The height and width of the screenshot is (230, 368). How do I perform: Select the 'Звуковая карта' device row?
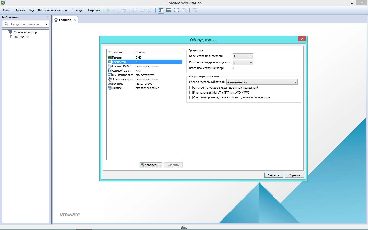[144, 79]
